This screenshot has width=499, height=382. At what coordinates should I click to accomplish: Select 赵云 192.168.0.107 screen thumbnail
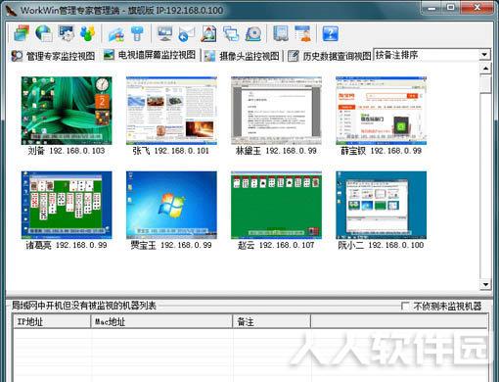tap(276, 205)
